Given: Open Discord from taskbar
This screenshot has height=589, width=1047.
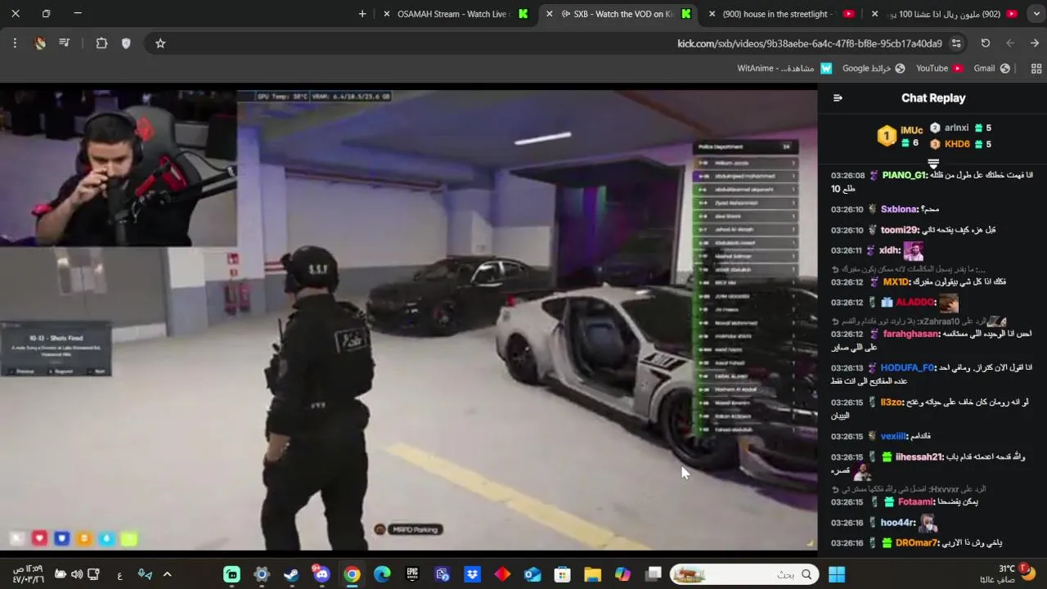Looking at the screenshot, I should [x=321, y=574].
